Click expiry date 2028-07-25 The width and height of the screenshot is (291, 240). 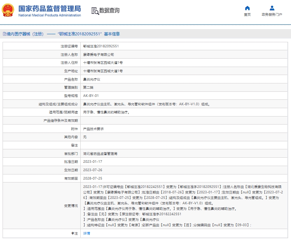93,178
